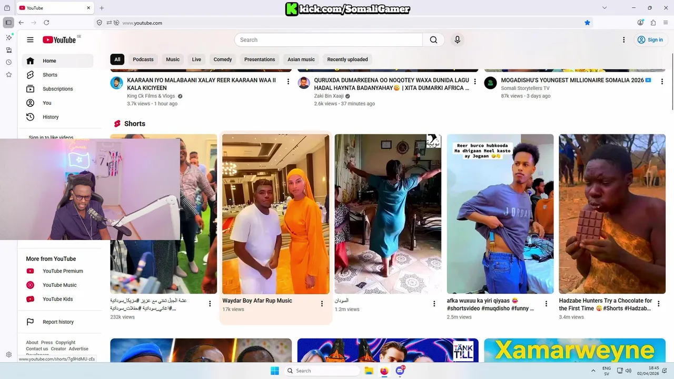The height and width of the screenshot is (379, 674).
Task: Open Subscriptions in sidebar
Action: (57, 89)
